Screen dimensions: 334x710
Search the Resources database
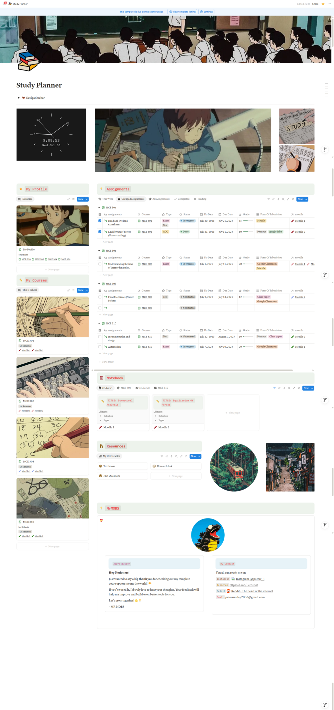click(176, 456)
